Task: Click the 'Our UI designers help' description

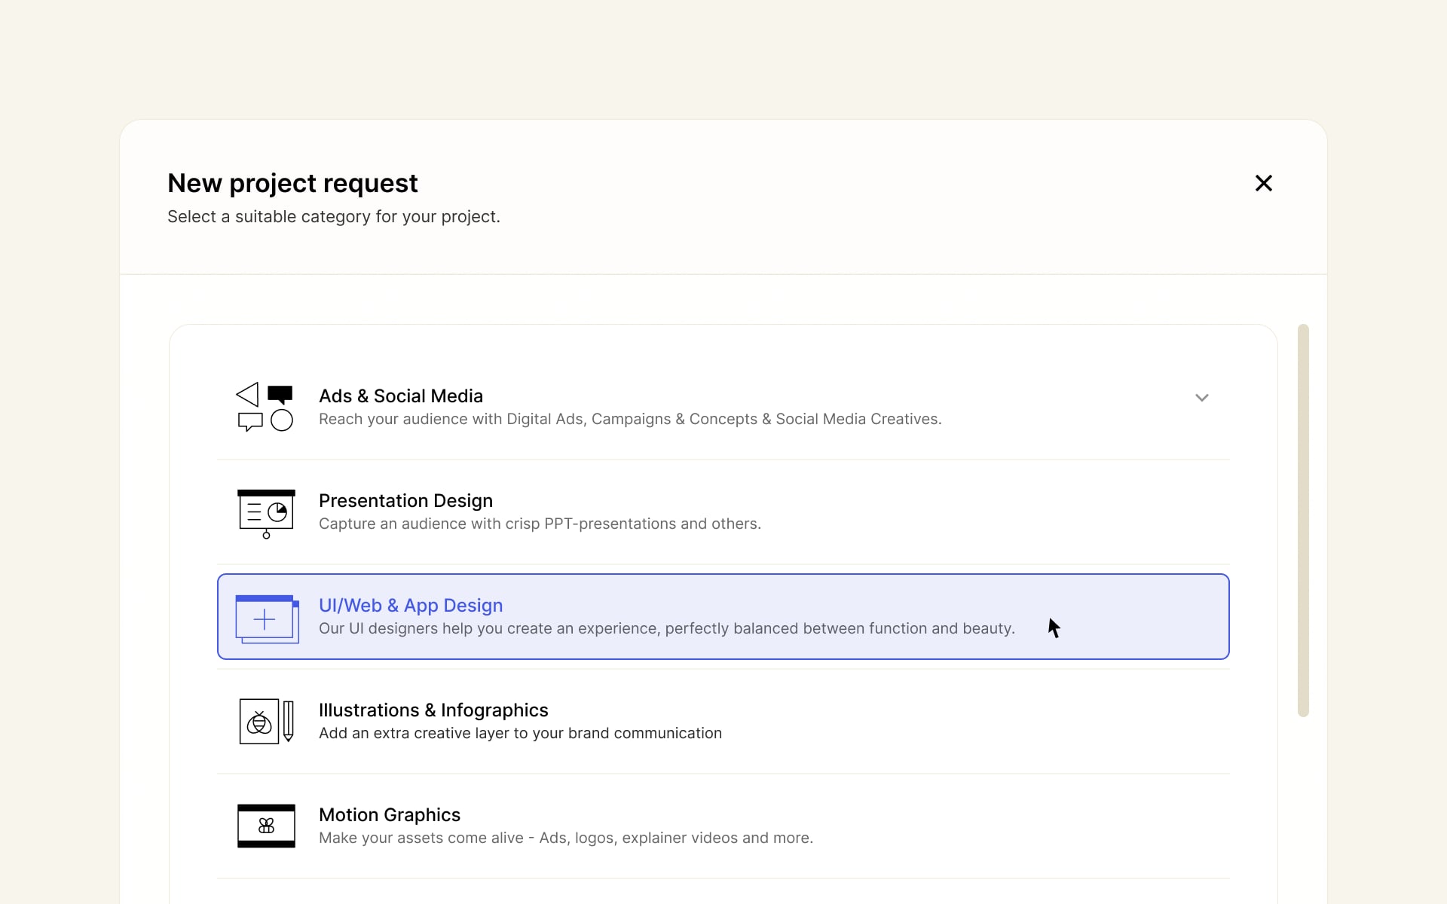Action: (x=666, y=629)
